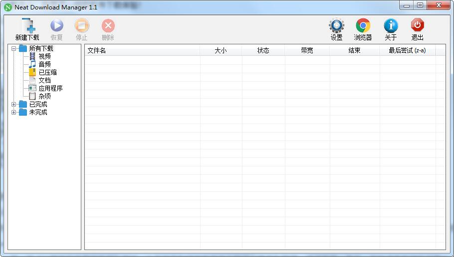Select 所有下载 in the category tree
Viewport: 454px width, 257px height.
click(41, 48)
